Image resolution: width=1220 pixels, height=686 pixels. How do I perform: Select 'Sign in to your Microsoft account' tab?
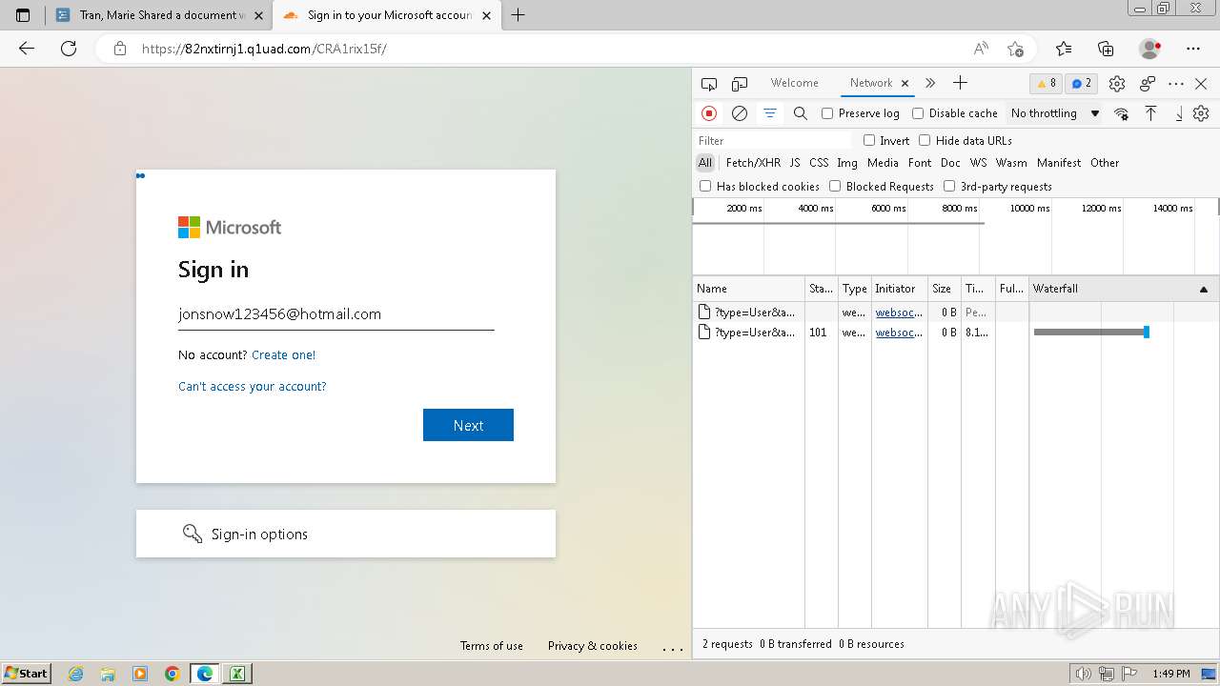coord(386,15)
